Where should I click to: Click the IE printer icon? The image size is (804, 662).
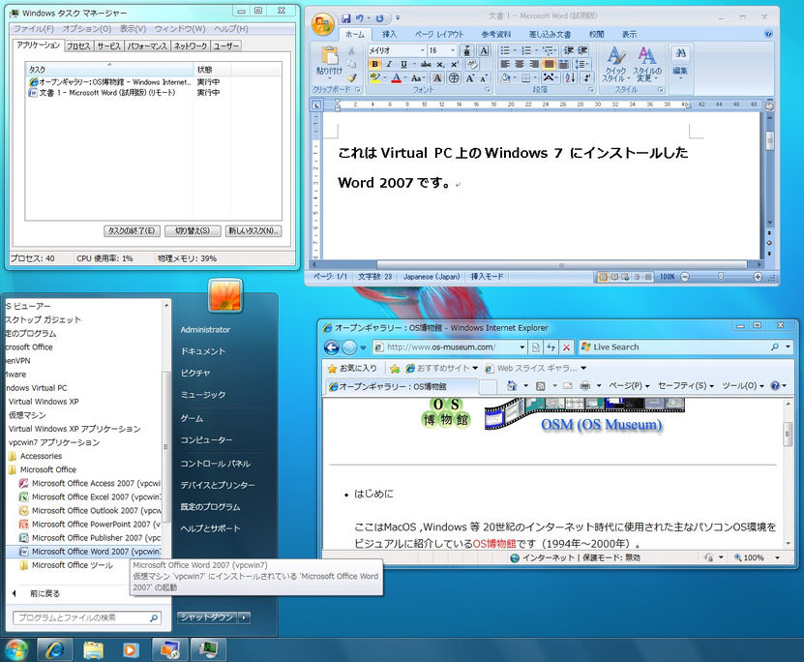click(x=584, y=385)
